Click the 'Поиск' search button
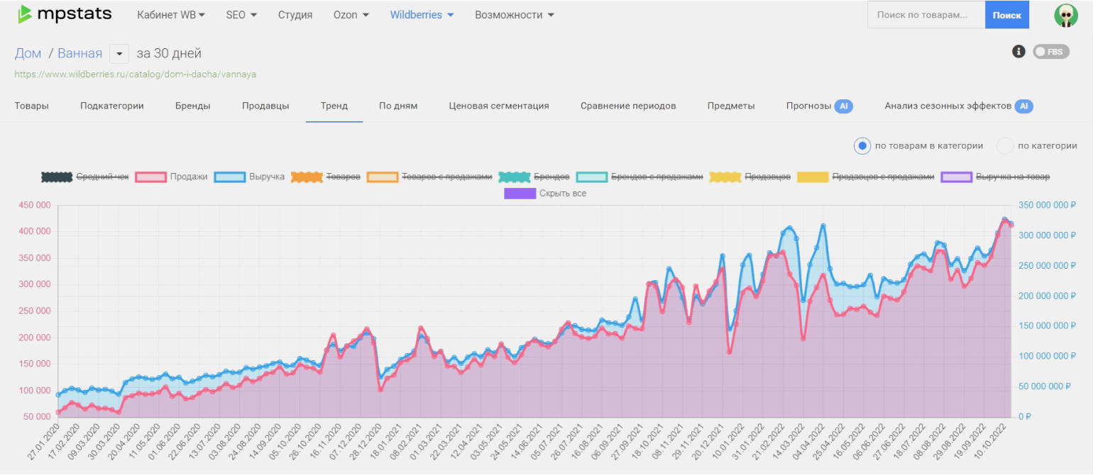The height and width of the screenshot is (475, 1093). 1007,15
